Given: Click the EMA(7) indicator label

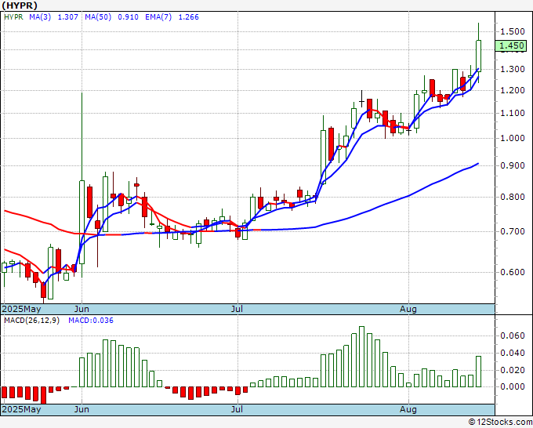Looking at the screenshot, I should click(158, 17).
